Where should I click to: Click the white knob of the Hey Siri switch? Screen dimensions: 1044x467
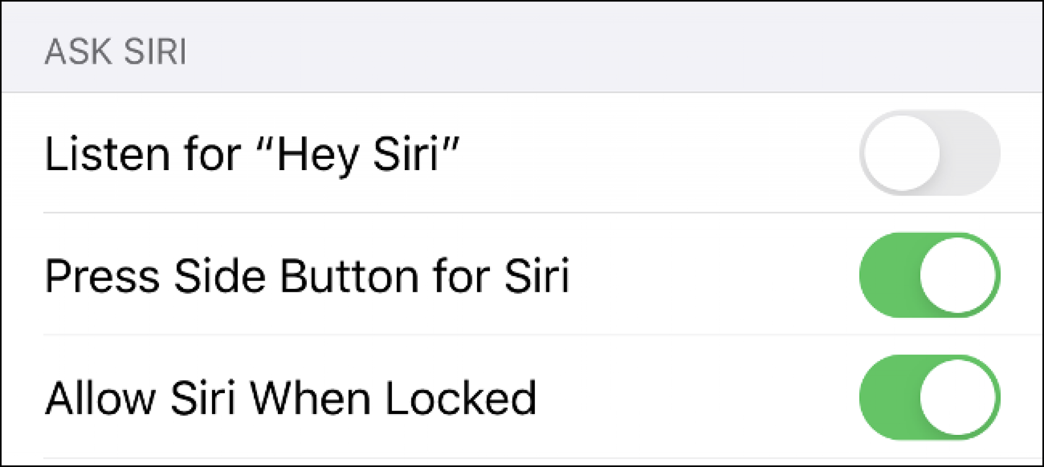[x=902, y=153]
